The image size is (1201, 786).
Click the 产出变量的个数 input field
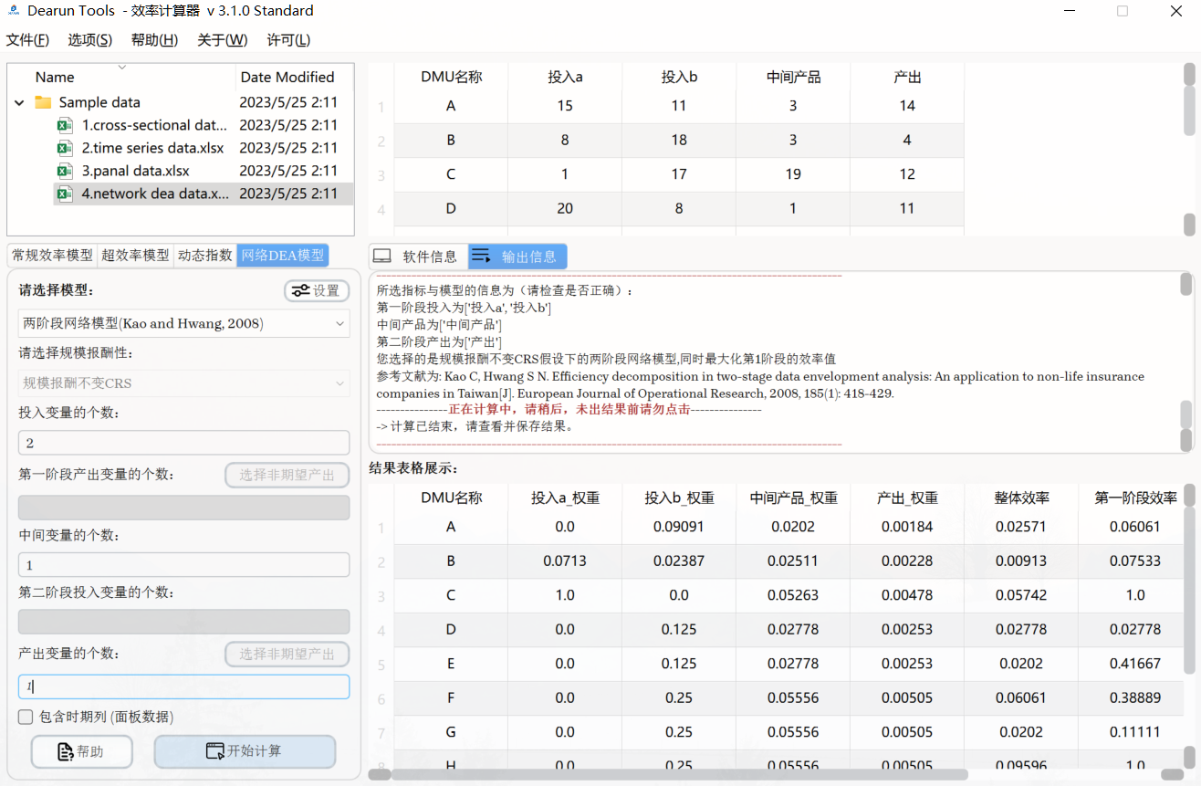183,686
